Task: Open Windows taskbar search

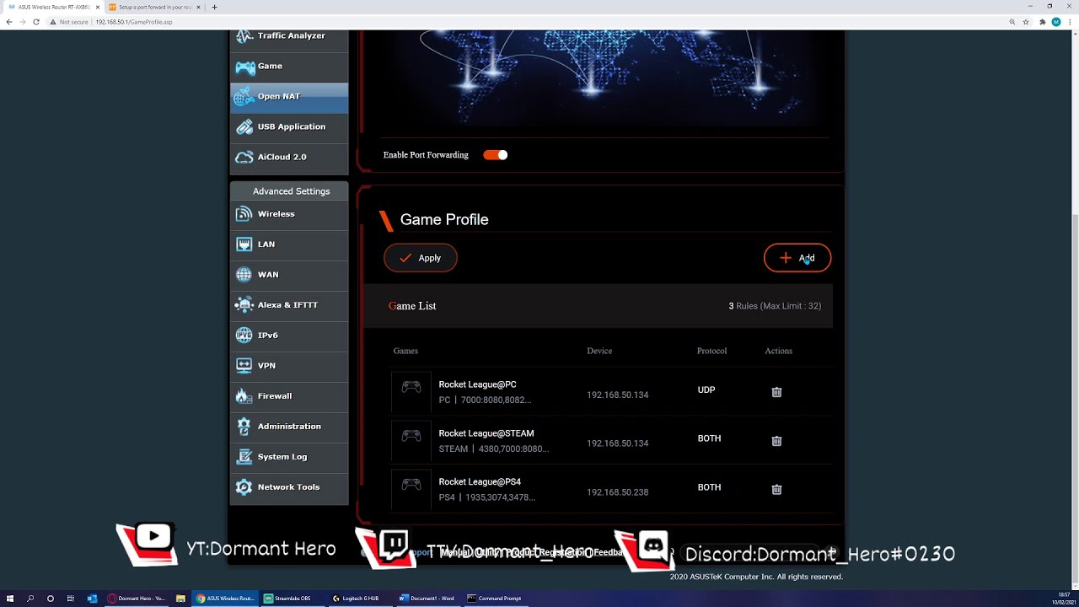Action: [30, 599]
